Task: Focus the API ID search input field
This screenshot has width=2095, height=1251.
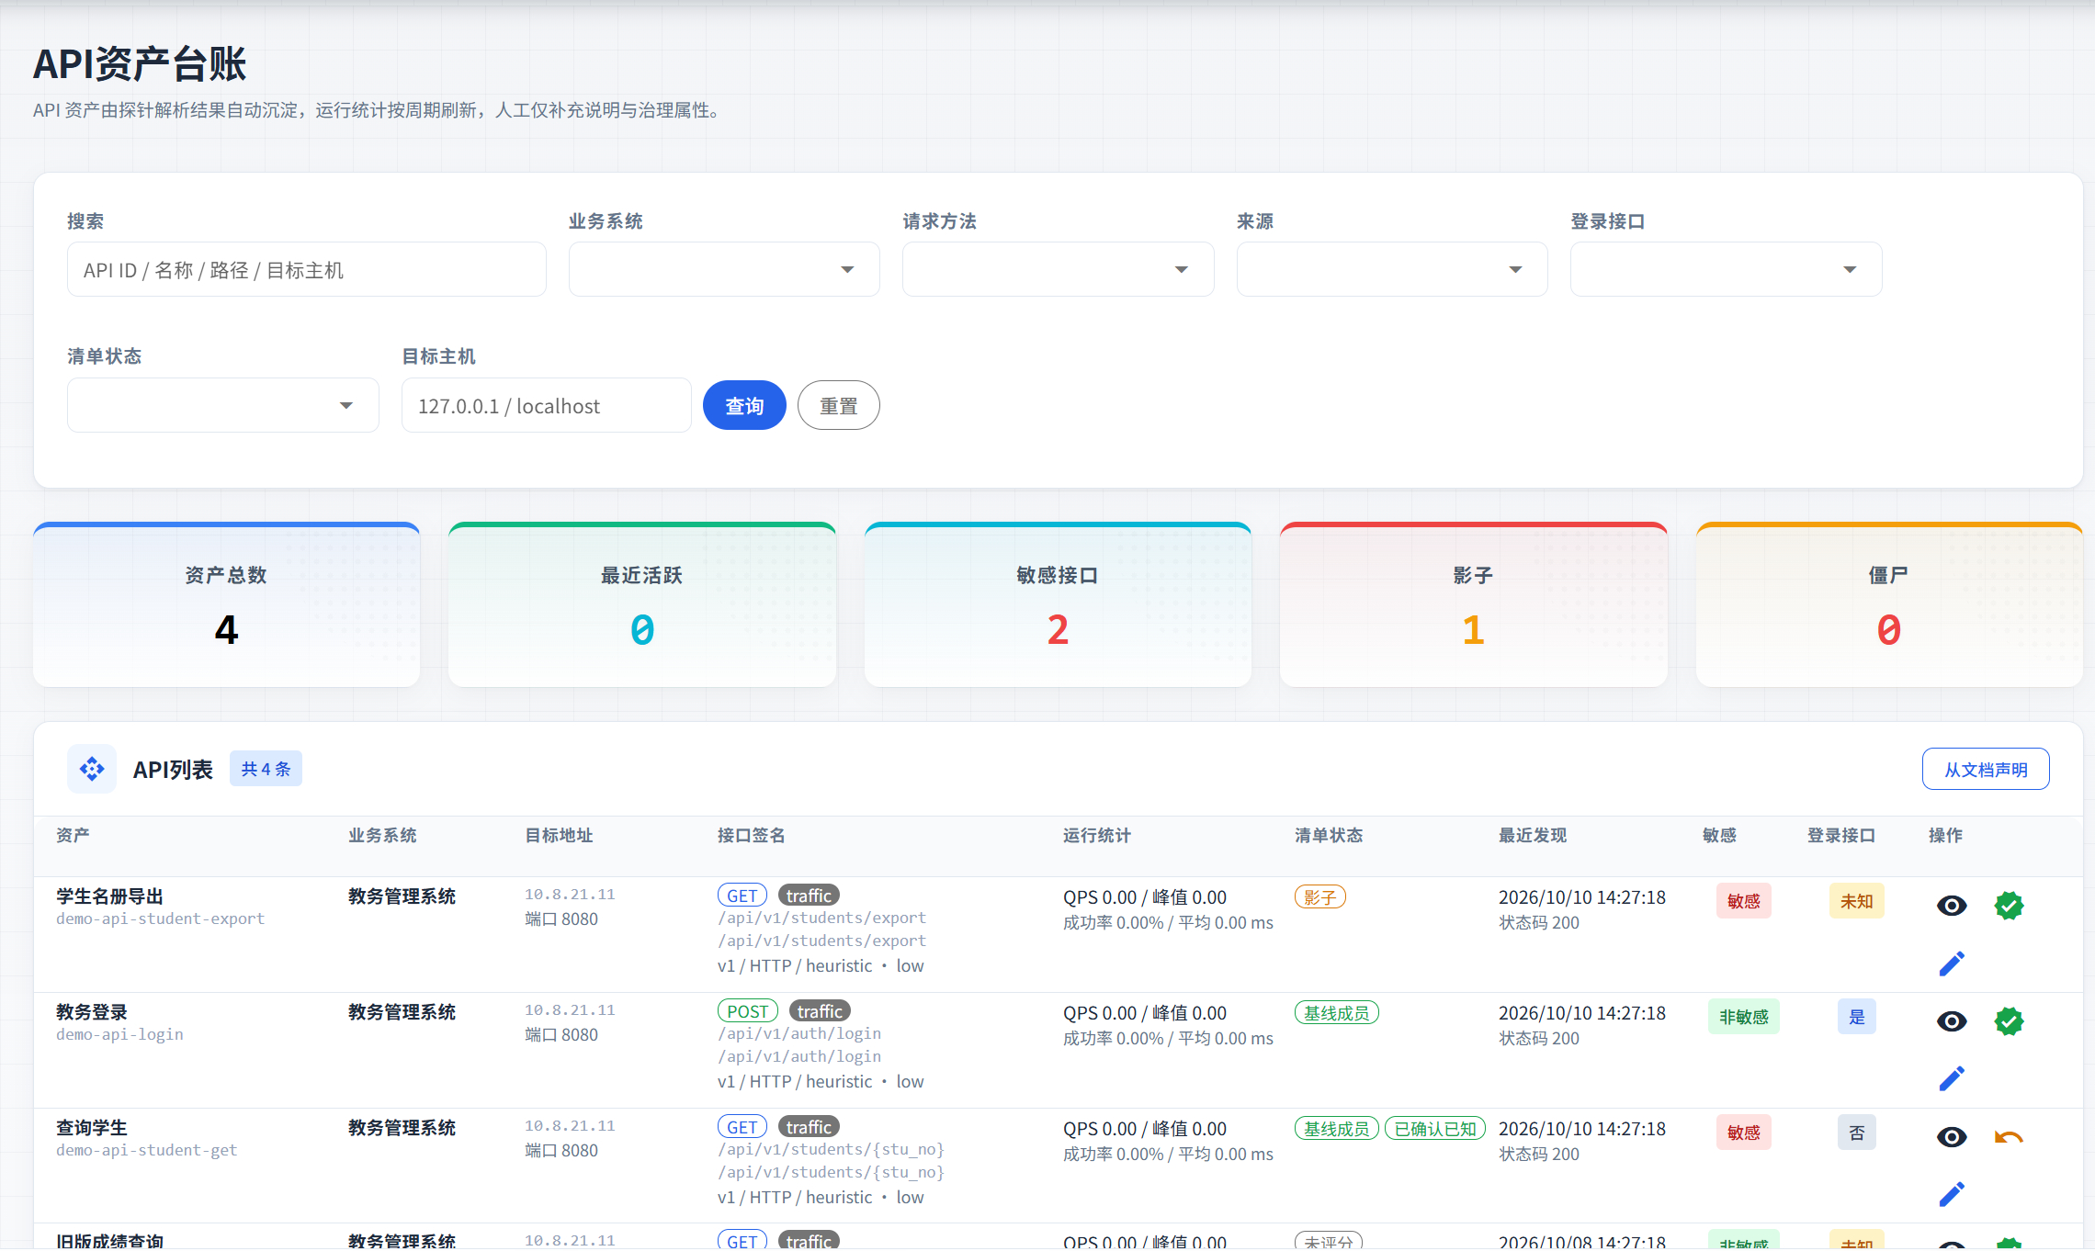Action: point(307,269)
